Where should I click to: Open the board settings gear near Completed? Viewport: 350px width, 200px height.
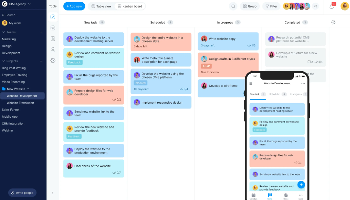(333, 22)
